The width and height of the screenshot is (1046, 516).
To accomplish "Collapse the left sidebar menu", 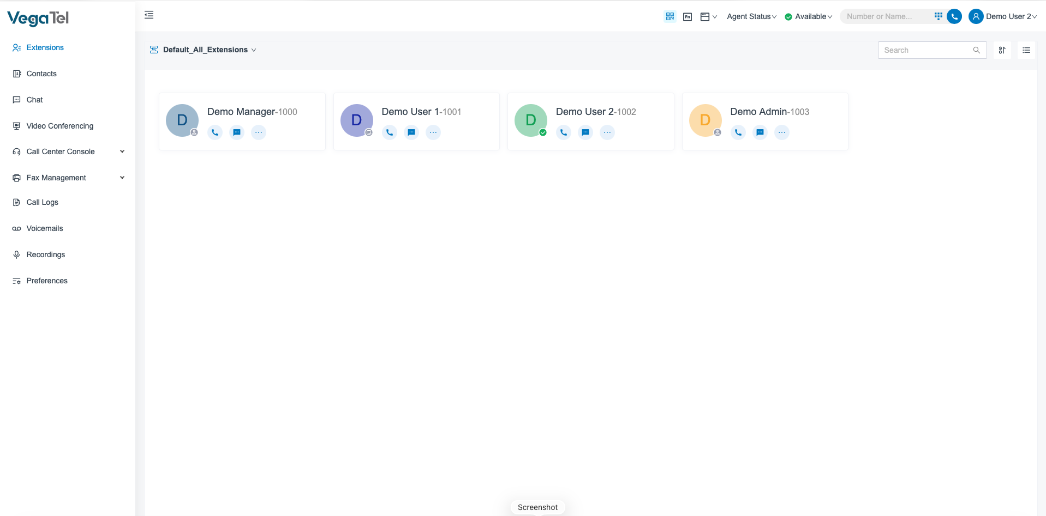I will [149, 15].
